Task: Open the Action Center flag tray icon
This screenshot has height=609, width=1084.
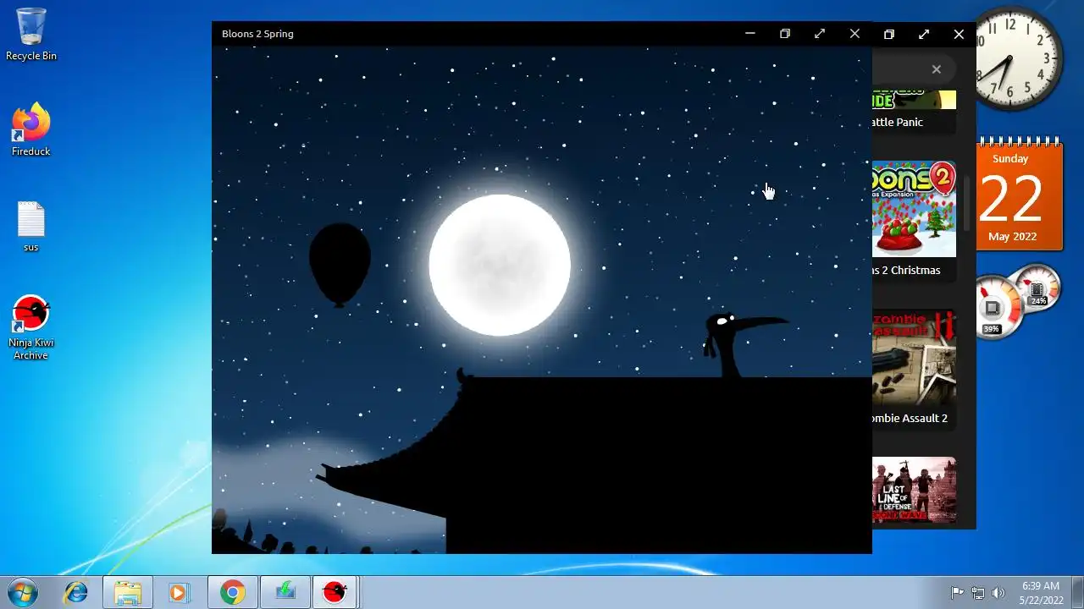Action: [958, 592]
